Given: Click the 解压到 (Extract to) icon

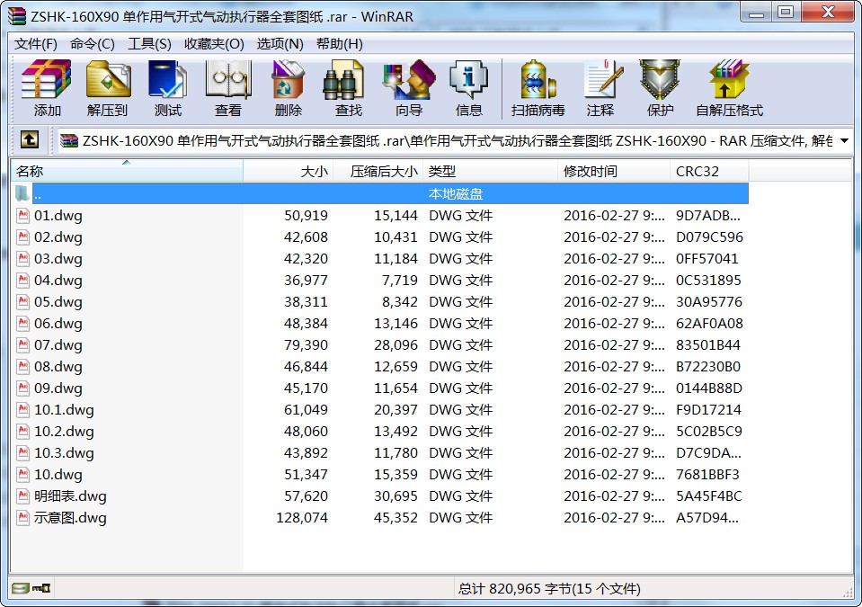Looking at the screenshot, I should pos(108,88).
